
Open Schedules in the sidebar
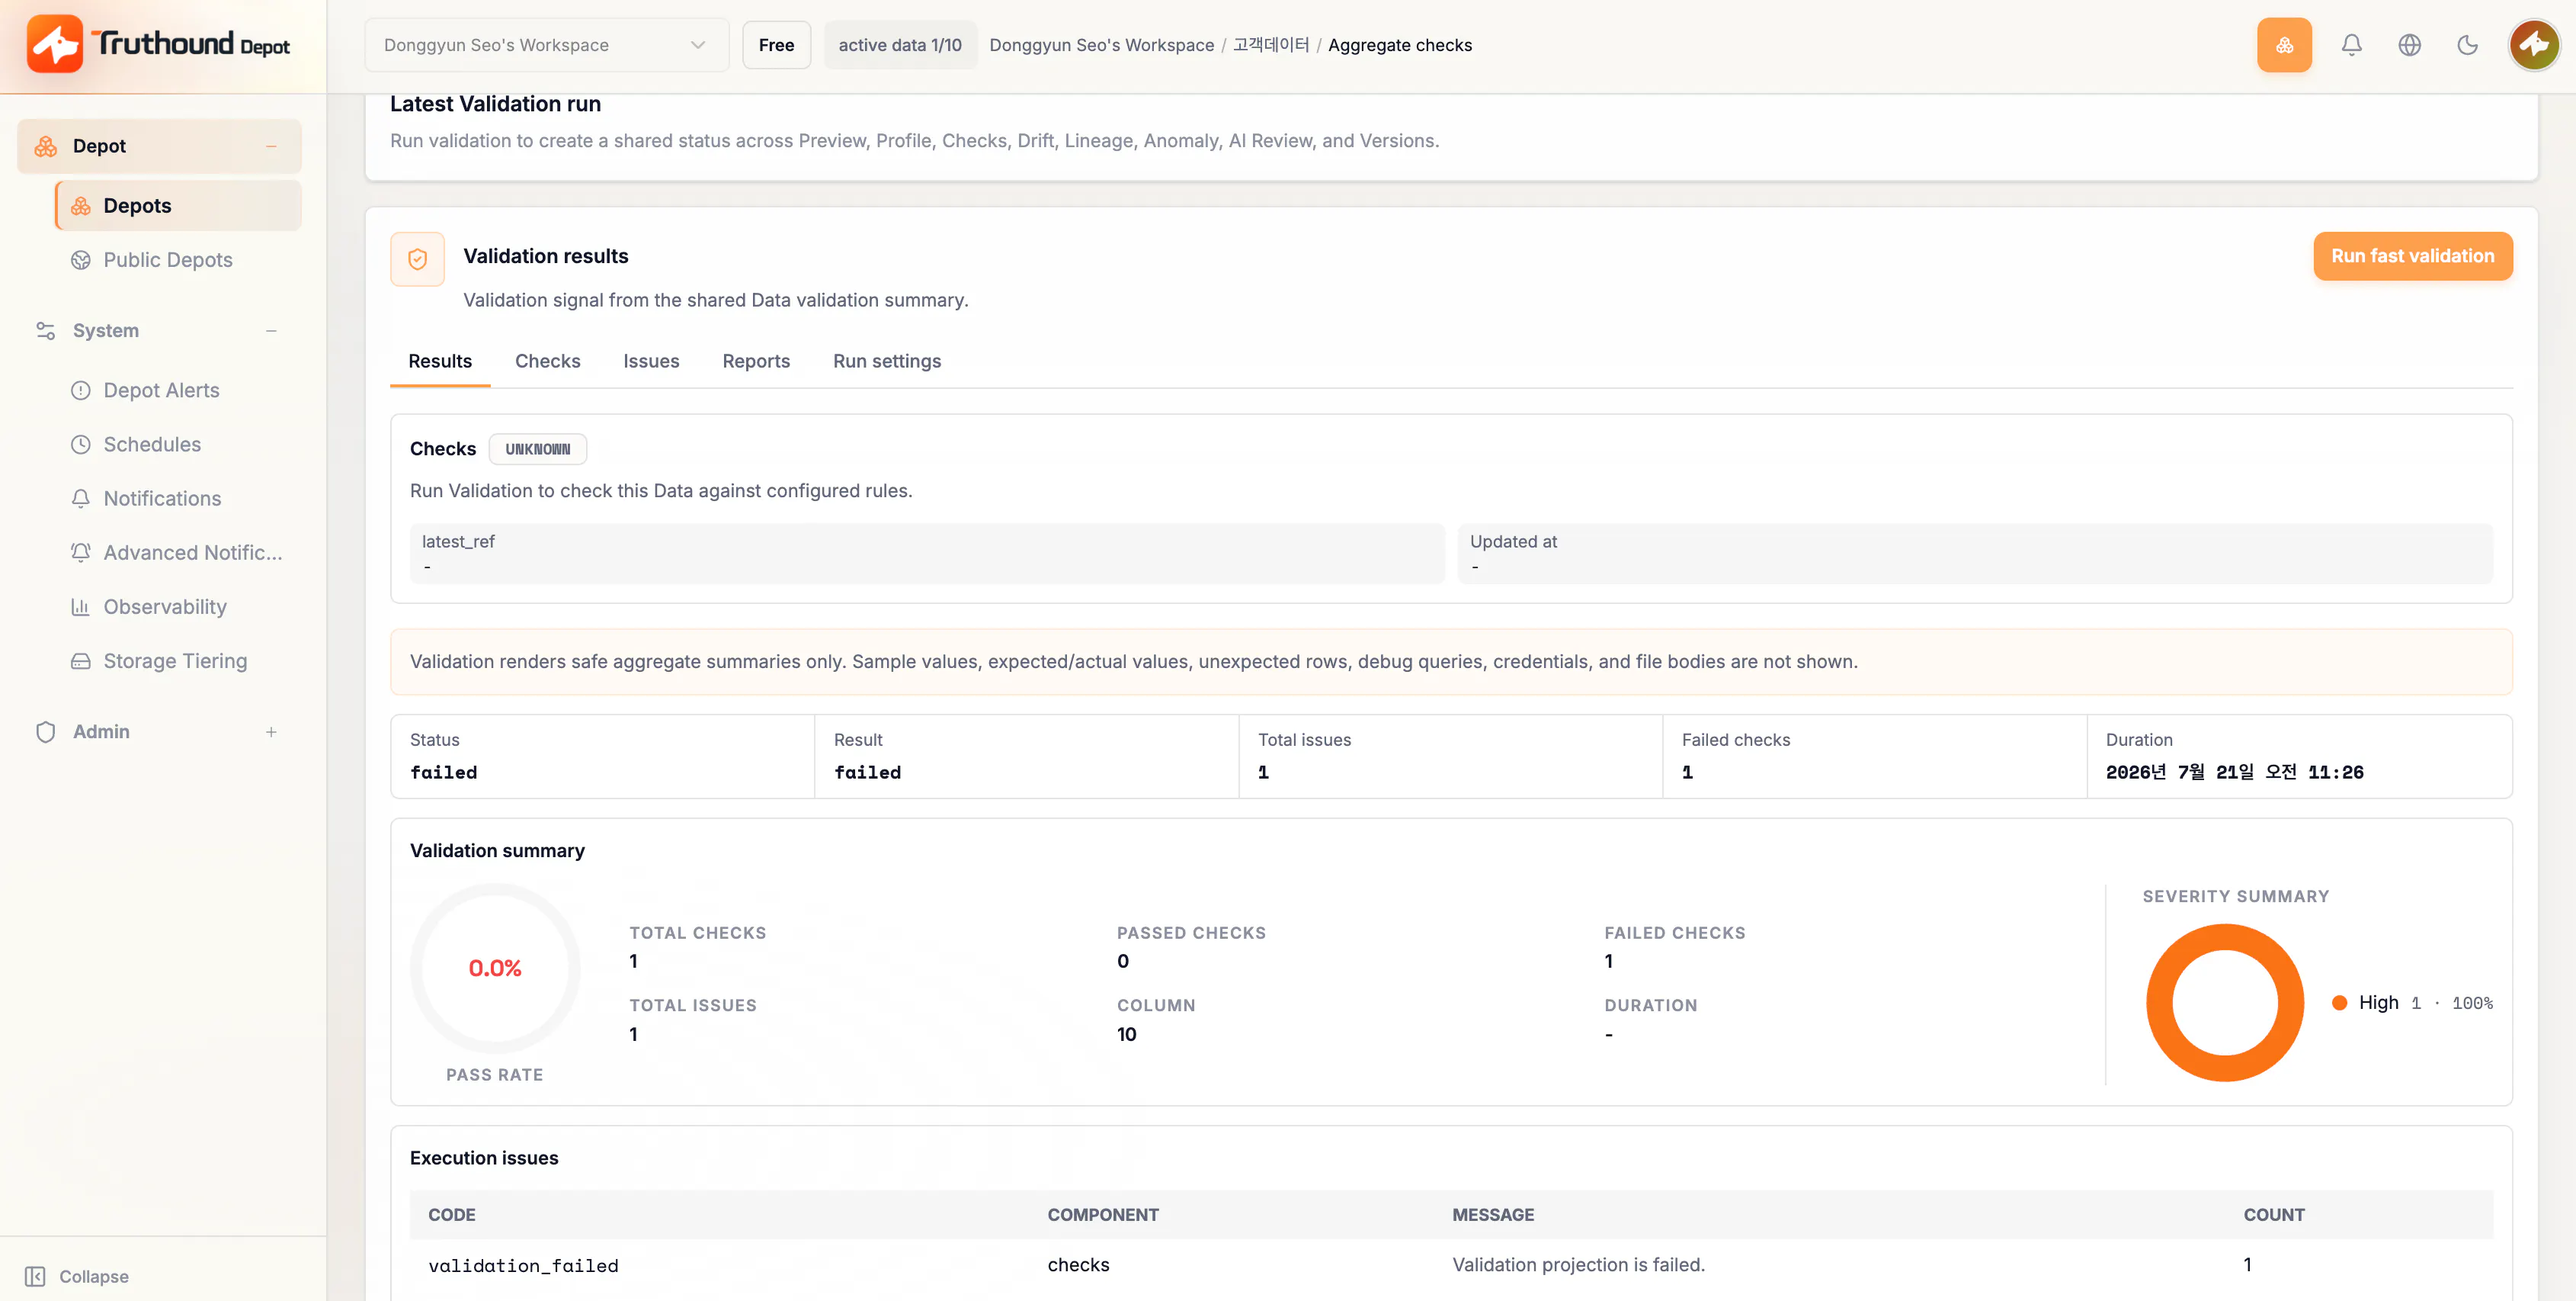(178, 445)
